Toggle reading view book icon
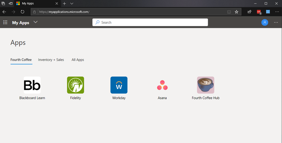Screen dimensions: 282x143 229,12
